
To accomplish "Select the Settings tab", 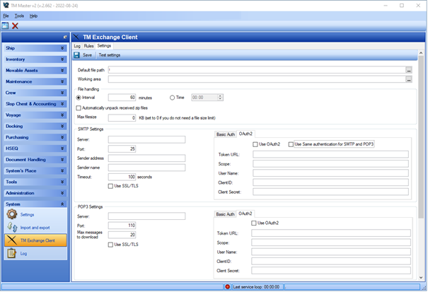I will (104, 46).
